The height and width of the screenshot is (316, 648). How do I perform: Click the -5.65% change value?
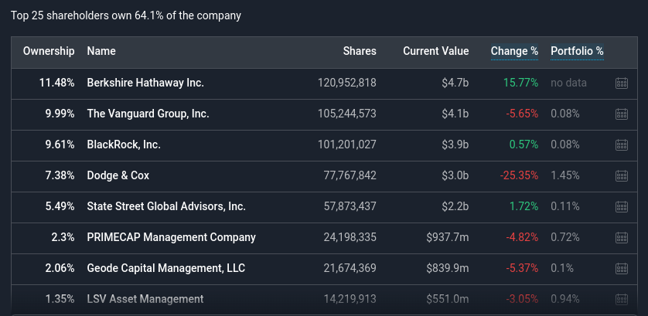(x=522, y=114)
